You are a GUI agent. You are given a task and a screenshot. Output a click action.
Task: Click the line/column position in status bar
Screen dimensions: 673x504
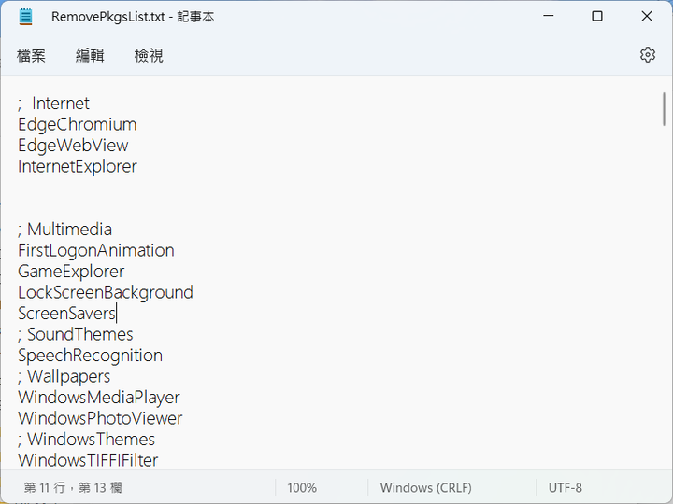73,488
